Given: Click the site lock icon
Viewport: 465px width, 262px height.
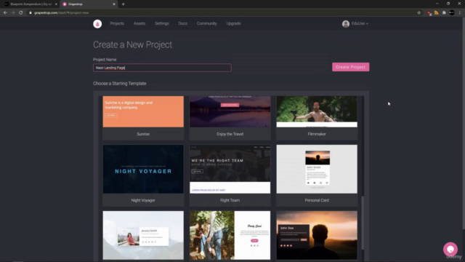Looking at the screenshot, I should point(31,13).
